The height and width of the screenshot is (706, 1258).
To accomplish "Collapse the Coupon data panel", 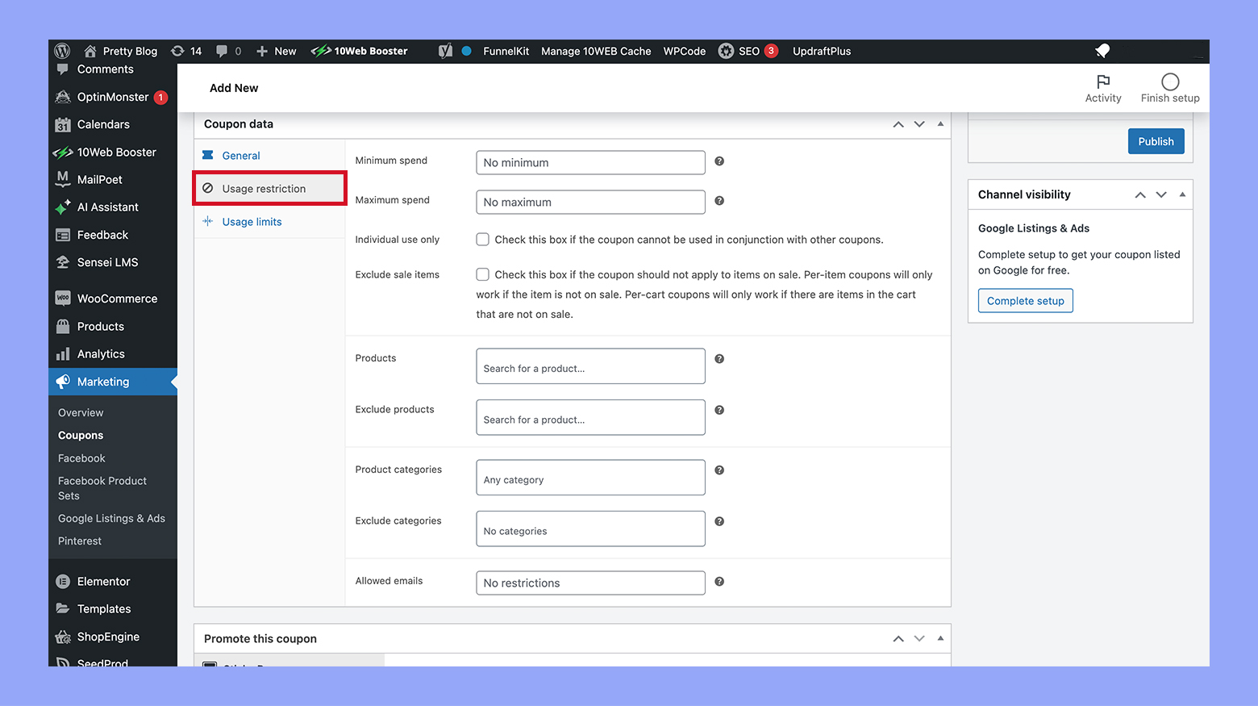I will (x=940, y=123).
